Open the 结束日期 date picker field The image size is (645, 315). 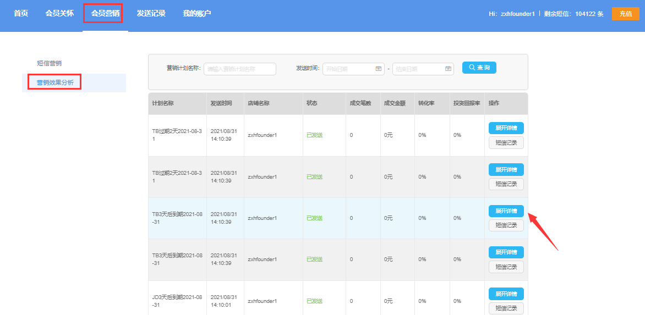(423, 69)
